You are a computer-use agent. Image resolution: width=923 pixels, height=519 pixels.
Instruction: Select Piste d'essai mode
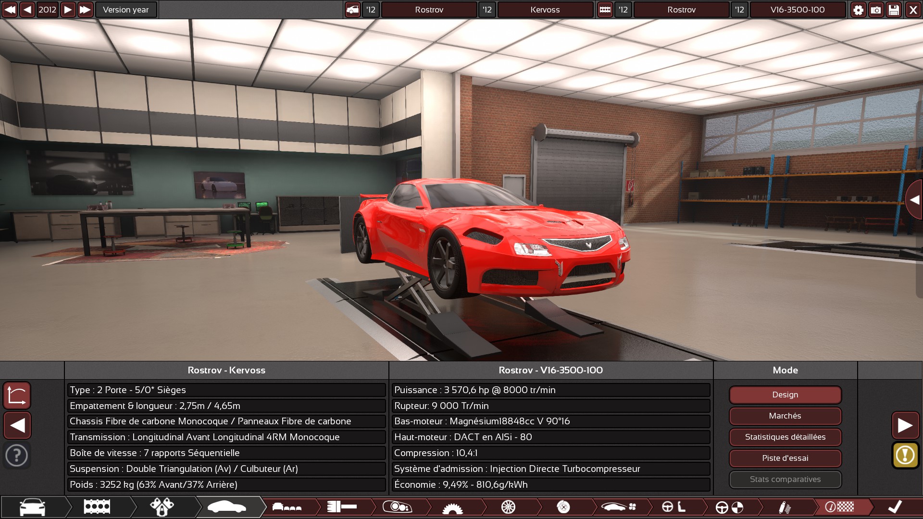[x=785, y=458]
